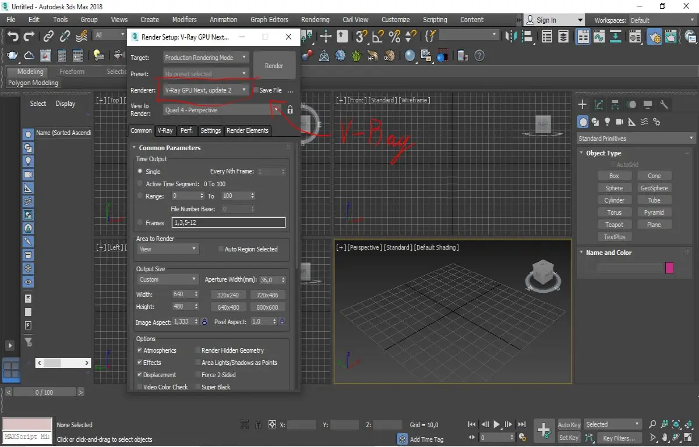Open the Utilities wrench tab in command panel

coord(663,105)
